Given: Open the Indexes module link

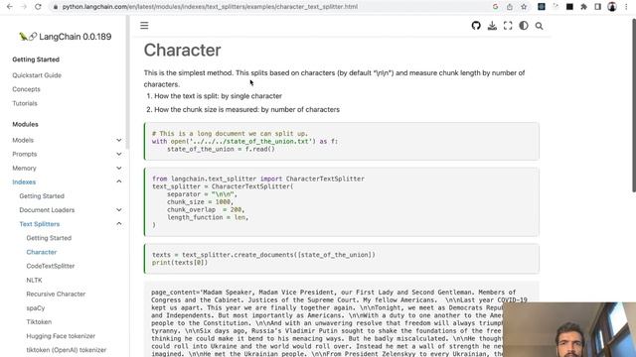Looking at the screenshot, I should [24, 182].
